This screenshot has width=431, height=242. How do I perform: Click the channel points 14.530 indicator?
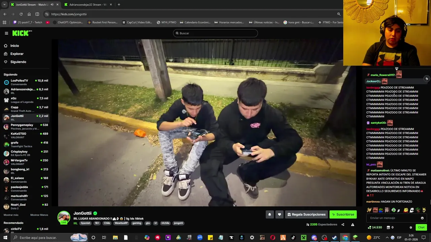pos(375,228)
